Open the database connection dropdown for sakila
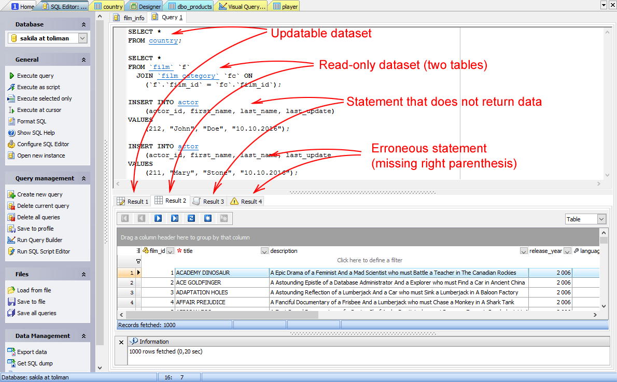Viewport: 617px width, 382px height. (83, 38)
